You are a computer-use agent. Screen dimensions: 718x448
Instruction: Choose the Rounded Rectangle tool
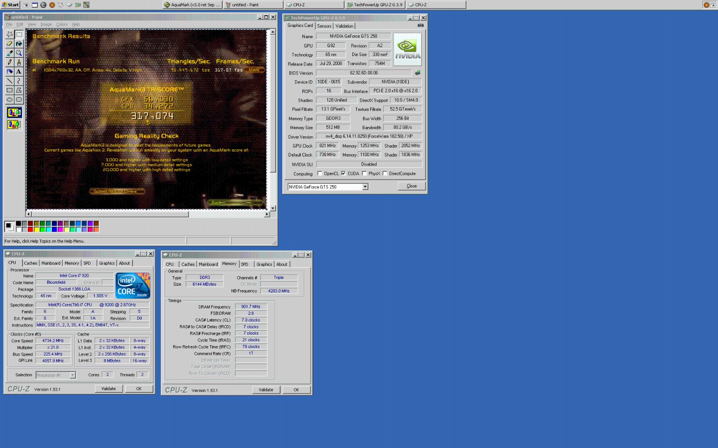(x=19, y=100)
